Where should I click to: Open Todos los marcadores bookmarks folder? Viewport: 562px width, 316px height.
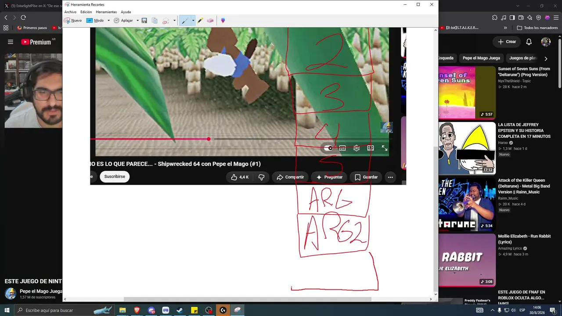[x=537, y=28]
